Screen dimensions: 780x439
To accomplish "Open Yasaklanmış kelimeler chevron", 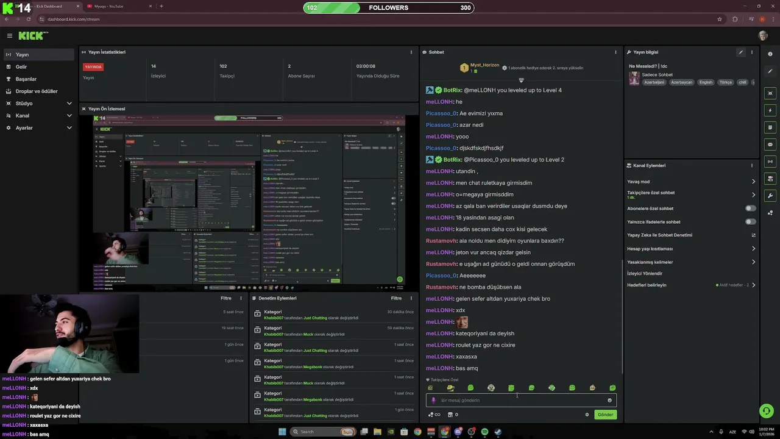I will (x=753, y=262).
